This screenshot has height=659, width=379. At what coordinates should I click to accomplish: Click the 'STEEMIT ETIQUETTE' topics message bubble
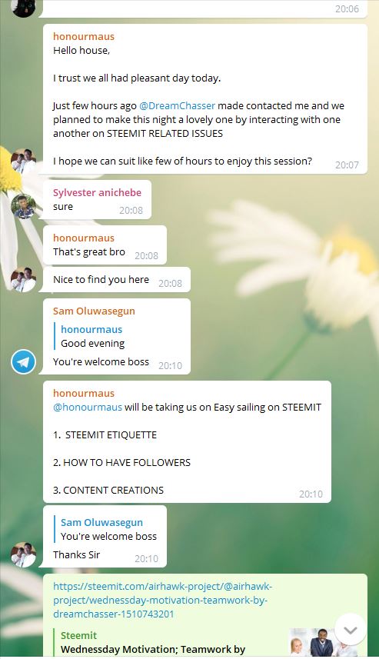(187, 441)
